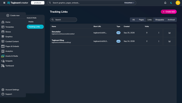This screenshot has width=182, height=103.
Task: Sort by Created column header
Action: (127, 26)
